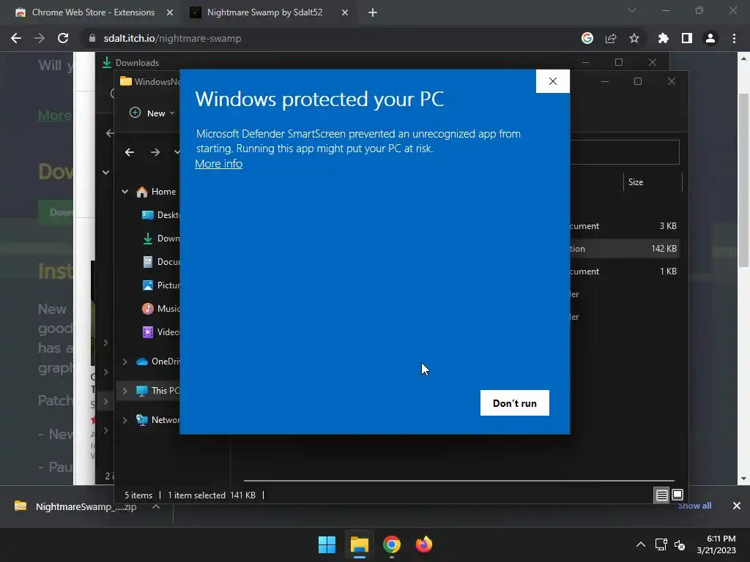Open Chrome from taskbar

pos(391,544)
